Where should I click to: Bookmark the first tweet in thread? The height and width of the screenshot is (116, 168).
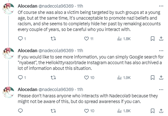coord(152,39)
